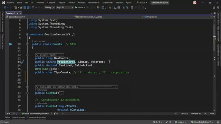Open the Depurar menu
This screenshot has width=221, height=124.
pos(62,2)
